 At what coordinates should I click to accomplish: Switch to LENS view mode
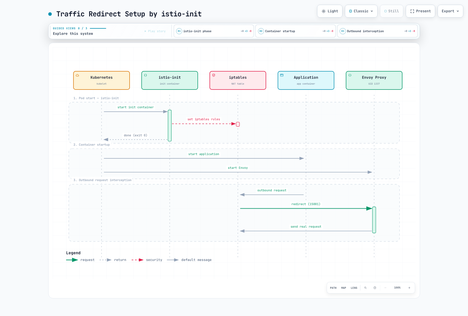[x=354, y=288]
